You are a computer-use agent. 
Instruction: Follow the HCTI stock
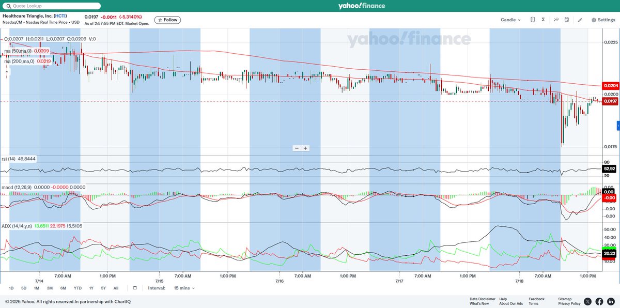[167, 20]
